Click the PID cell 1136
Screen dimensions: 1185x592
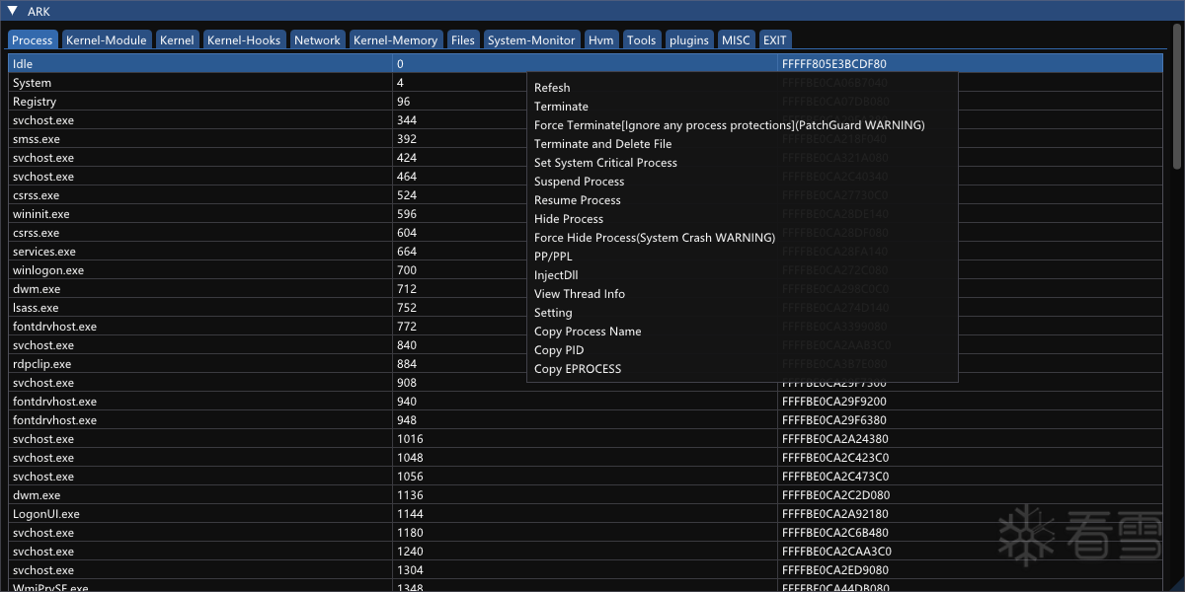(x=410, y=495)
